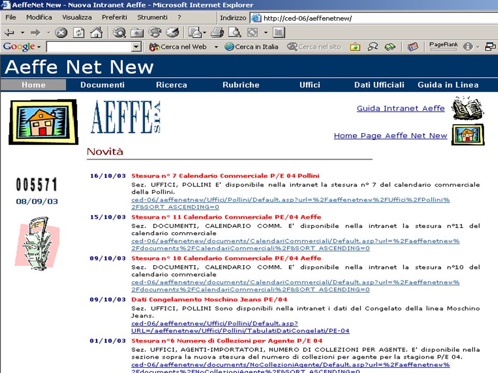The height and width of the screenshot is (373, 498).
Task: Click the stacked papers illustration
Action: [37, 243]
